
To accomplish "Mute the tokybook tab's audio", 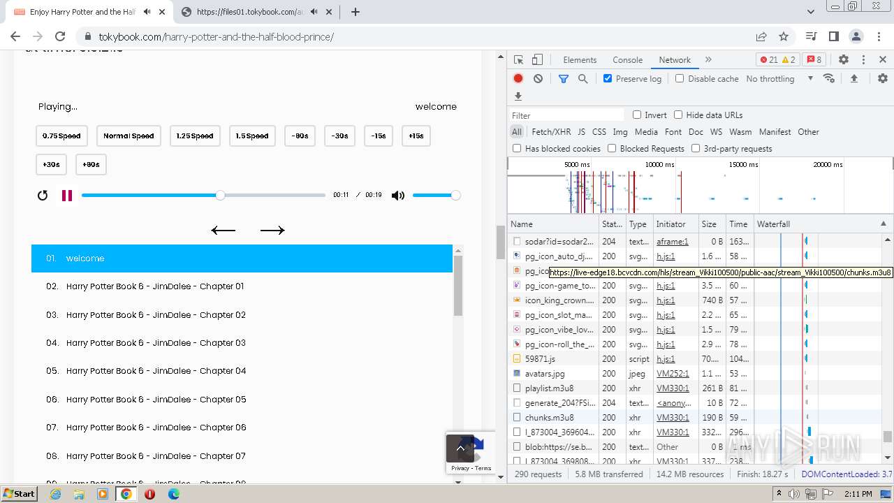I will [147, 12].
